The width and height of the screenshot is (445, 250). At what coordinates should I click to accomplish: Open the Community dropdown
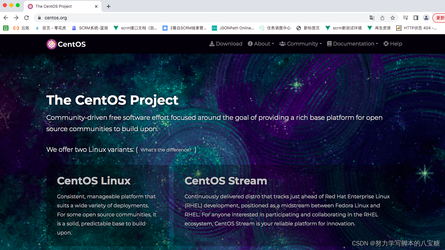pyautogui.click(x=300, y=44)
